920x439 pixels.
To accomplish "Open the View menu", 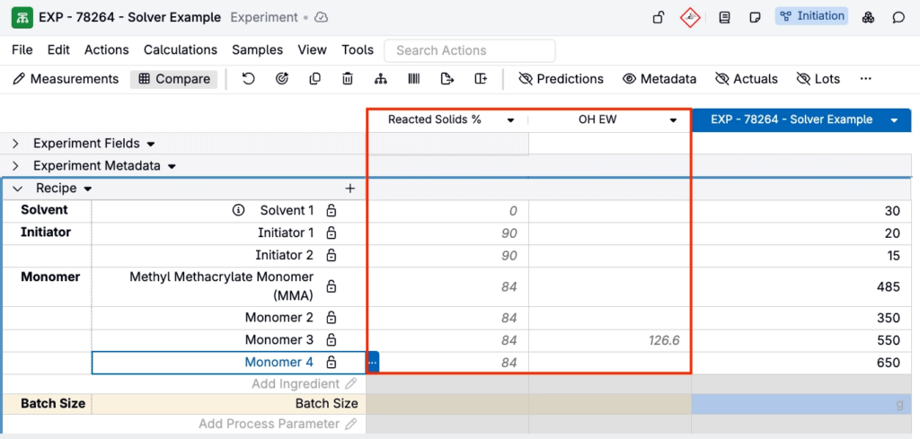I will (312, 50).
